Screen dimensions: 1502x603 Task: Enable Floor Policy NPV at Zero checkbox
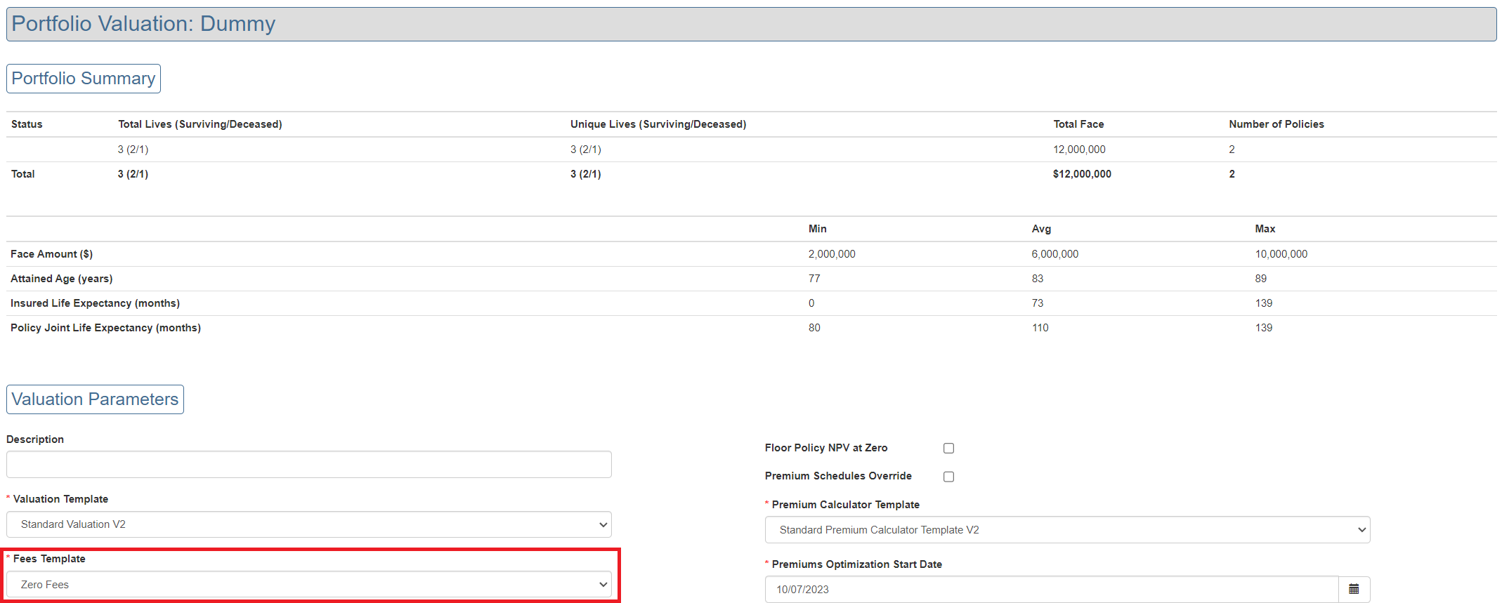pos(948,449)
